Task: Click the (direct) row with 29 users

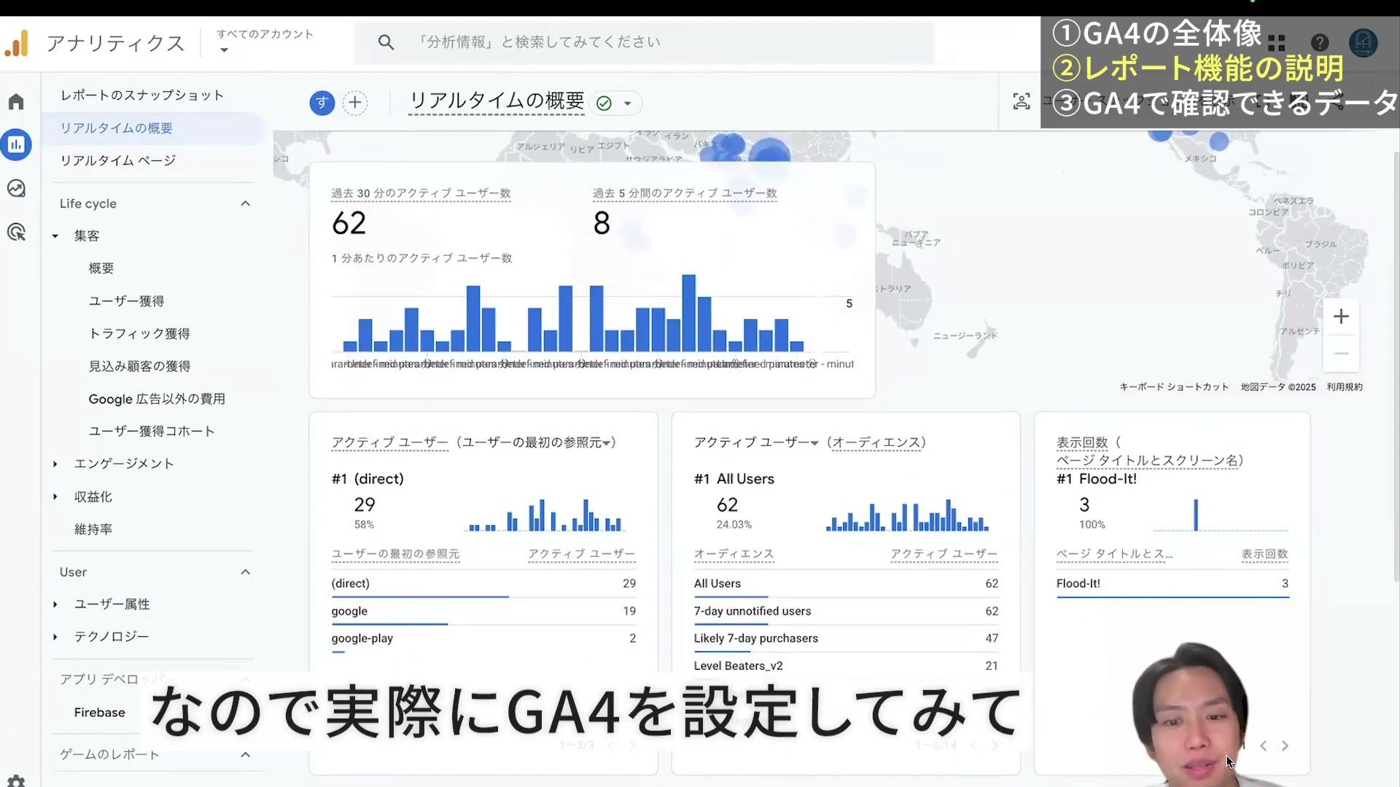Action: [483, 584]
